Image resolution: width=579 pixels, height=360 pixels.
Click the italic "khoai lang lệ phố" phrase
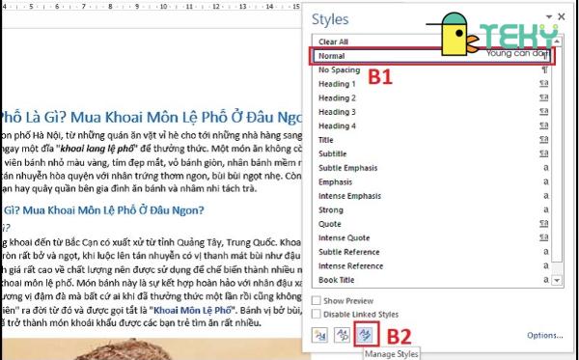point(96,149)
